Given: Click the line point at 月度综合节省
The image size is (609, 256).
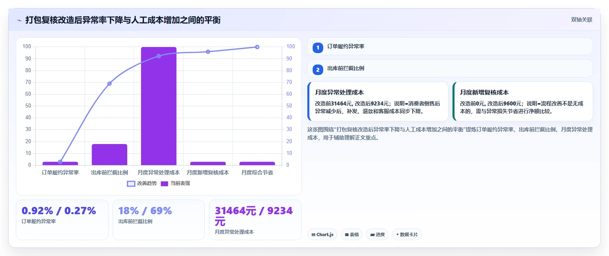Looking at the screenshot, I should click(257, 47).
